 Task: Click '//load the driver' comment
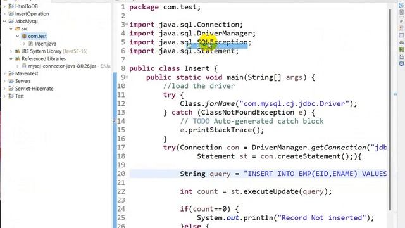(x=199, y=86)
